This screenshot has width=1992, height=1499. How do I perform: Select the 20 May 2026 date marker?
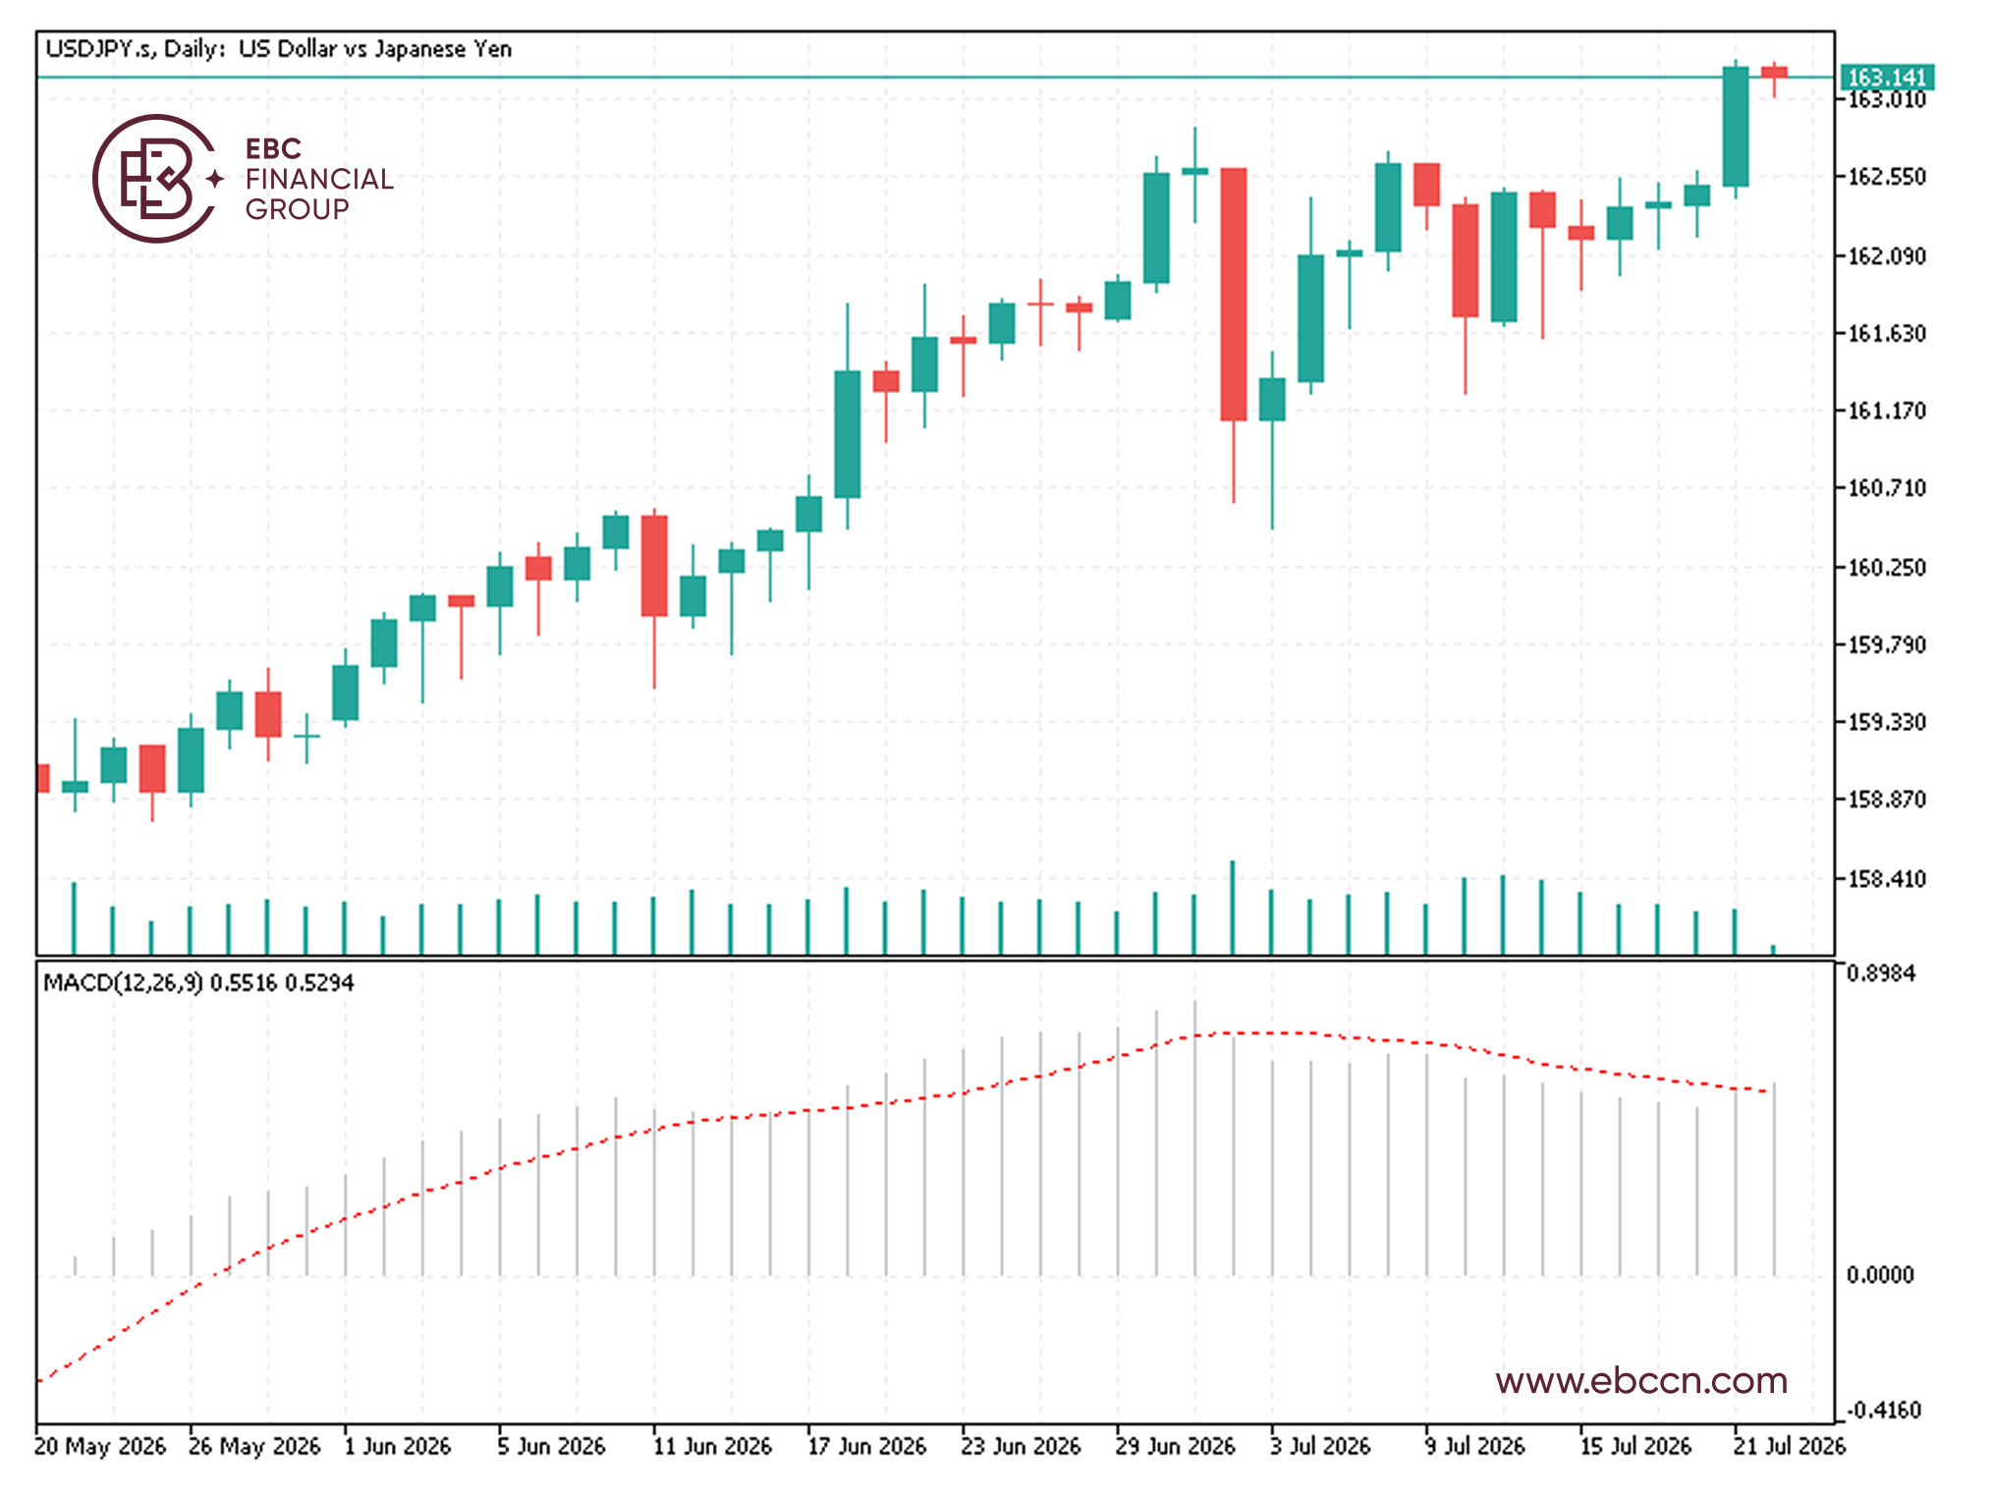pyautogui.click(x=100, y=1446)
